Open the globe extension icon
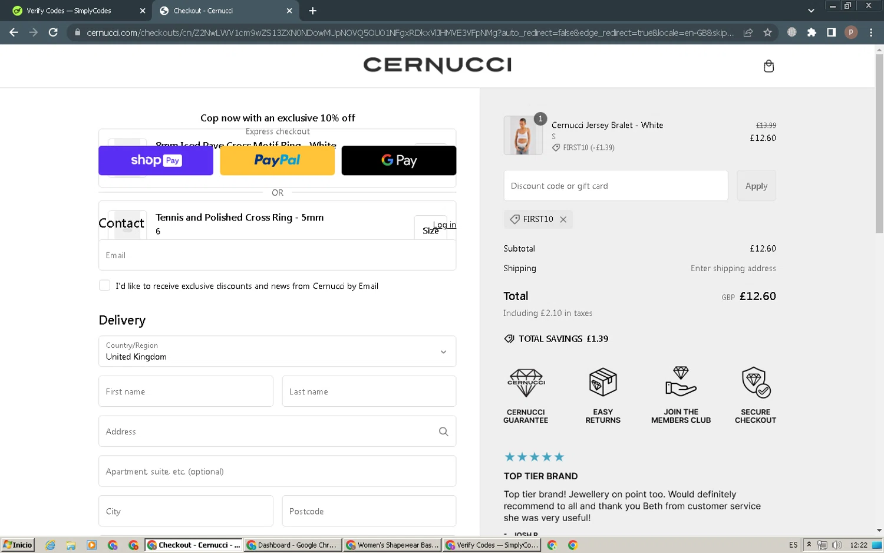The height and width of the screenshot is (553, 884). tap(792, 32)
